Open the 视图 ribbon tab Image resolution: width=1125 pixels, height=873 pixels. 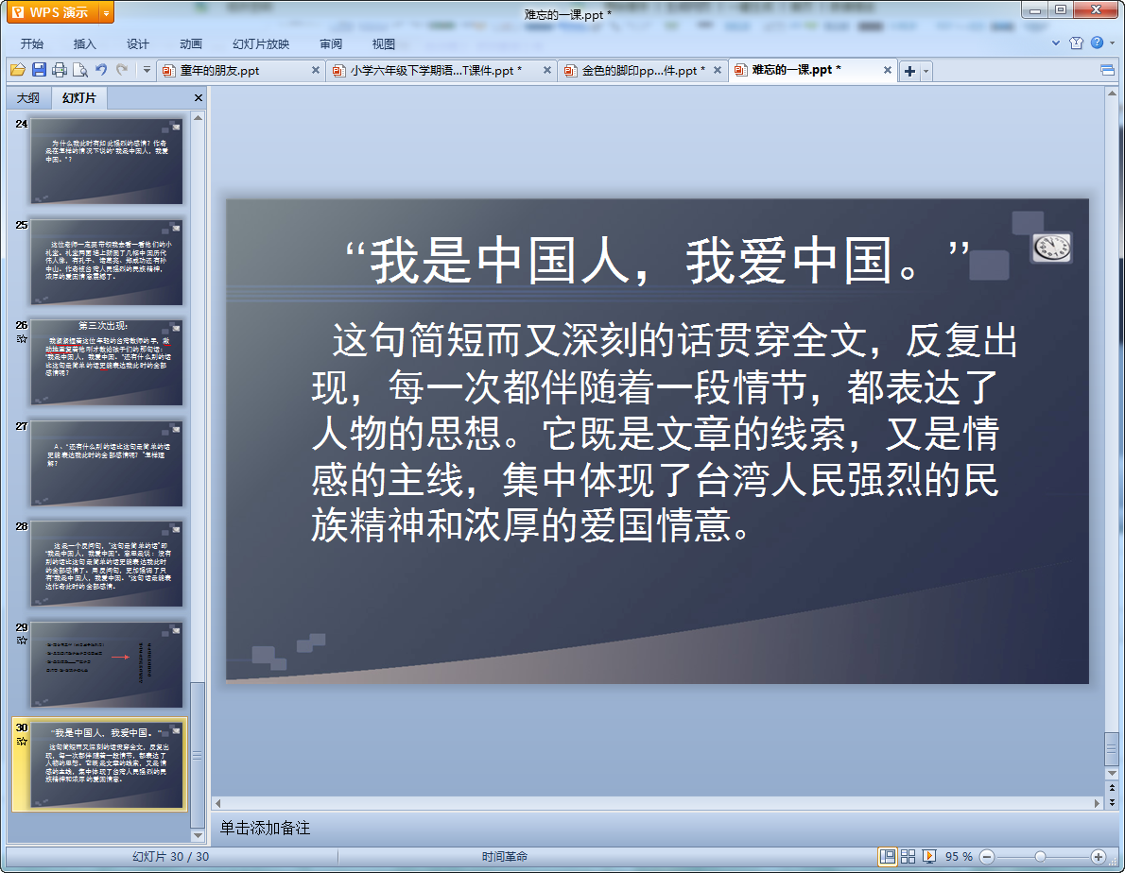384,43
